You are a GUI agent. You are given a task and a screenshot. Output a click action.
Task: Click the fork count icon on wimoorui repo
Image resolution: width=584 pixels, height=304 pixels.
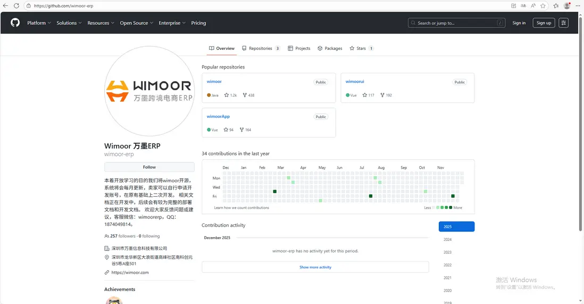pos(382,95)
